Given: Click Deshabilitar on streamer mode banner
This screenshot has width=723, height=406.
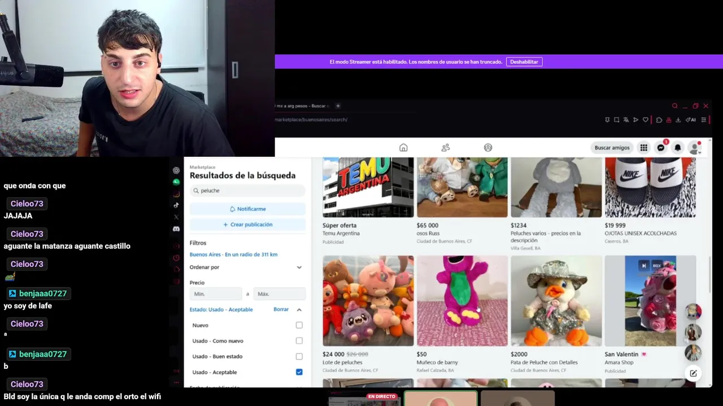Looking at the screenshot, I should point(524,62).
